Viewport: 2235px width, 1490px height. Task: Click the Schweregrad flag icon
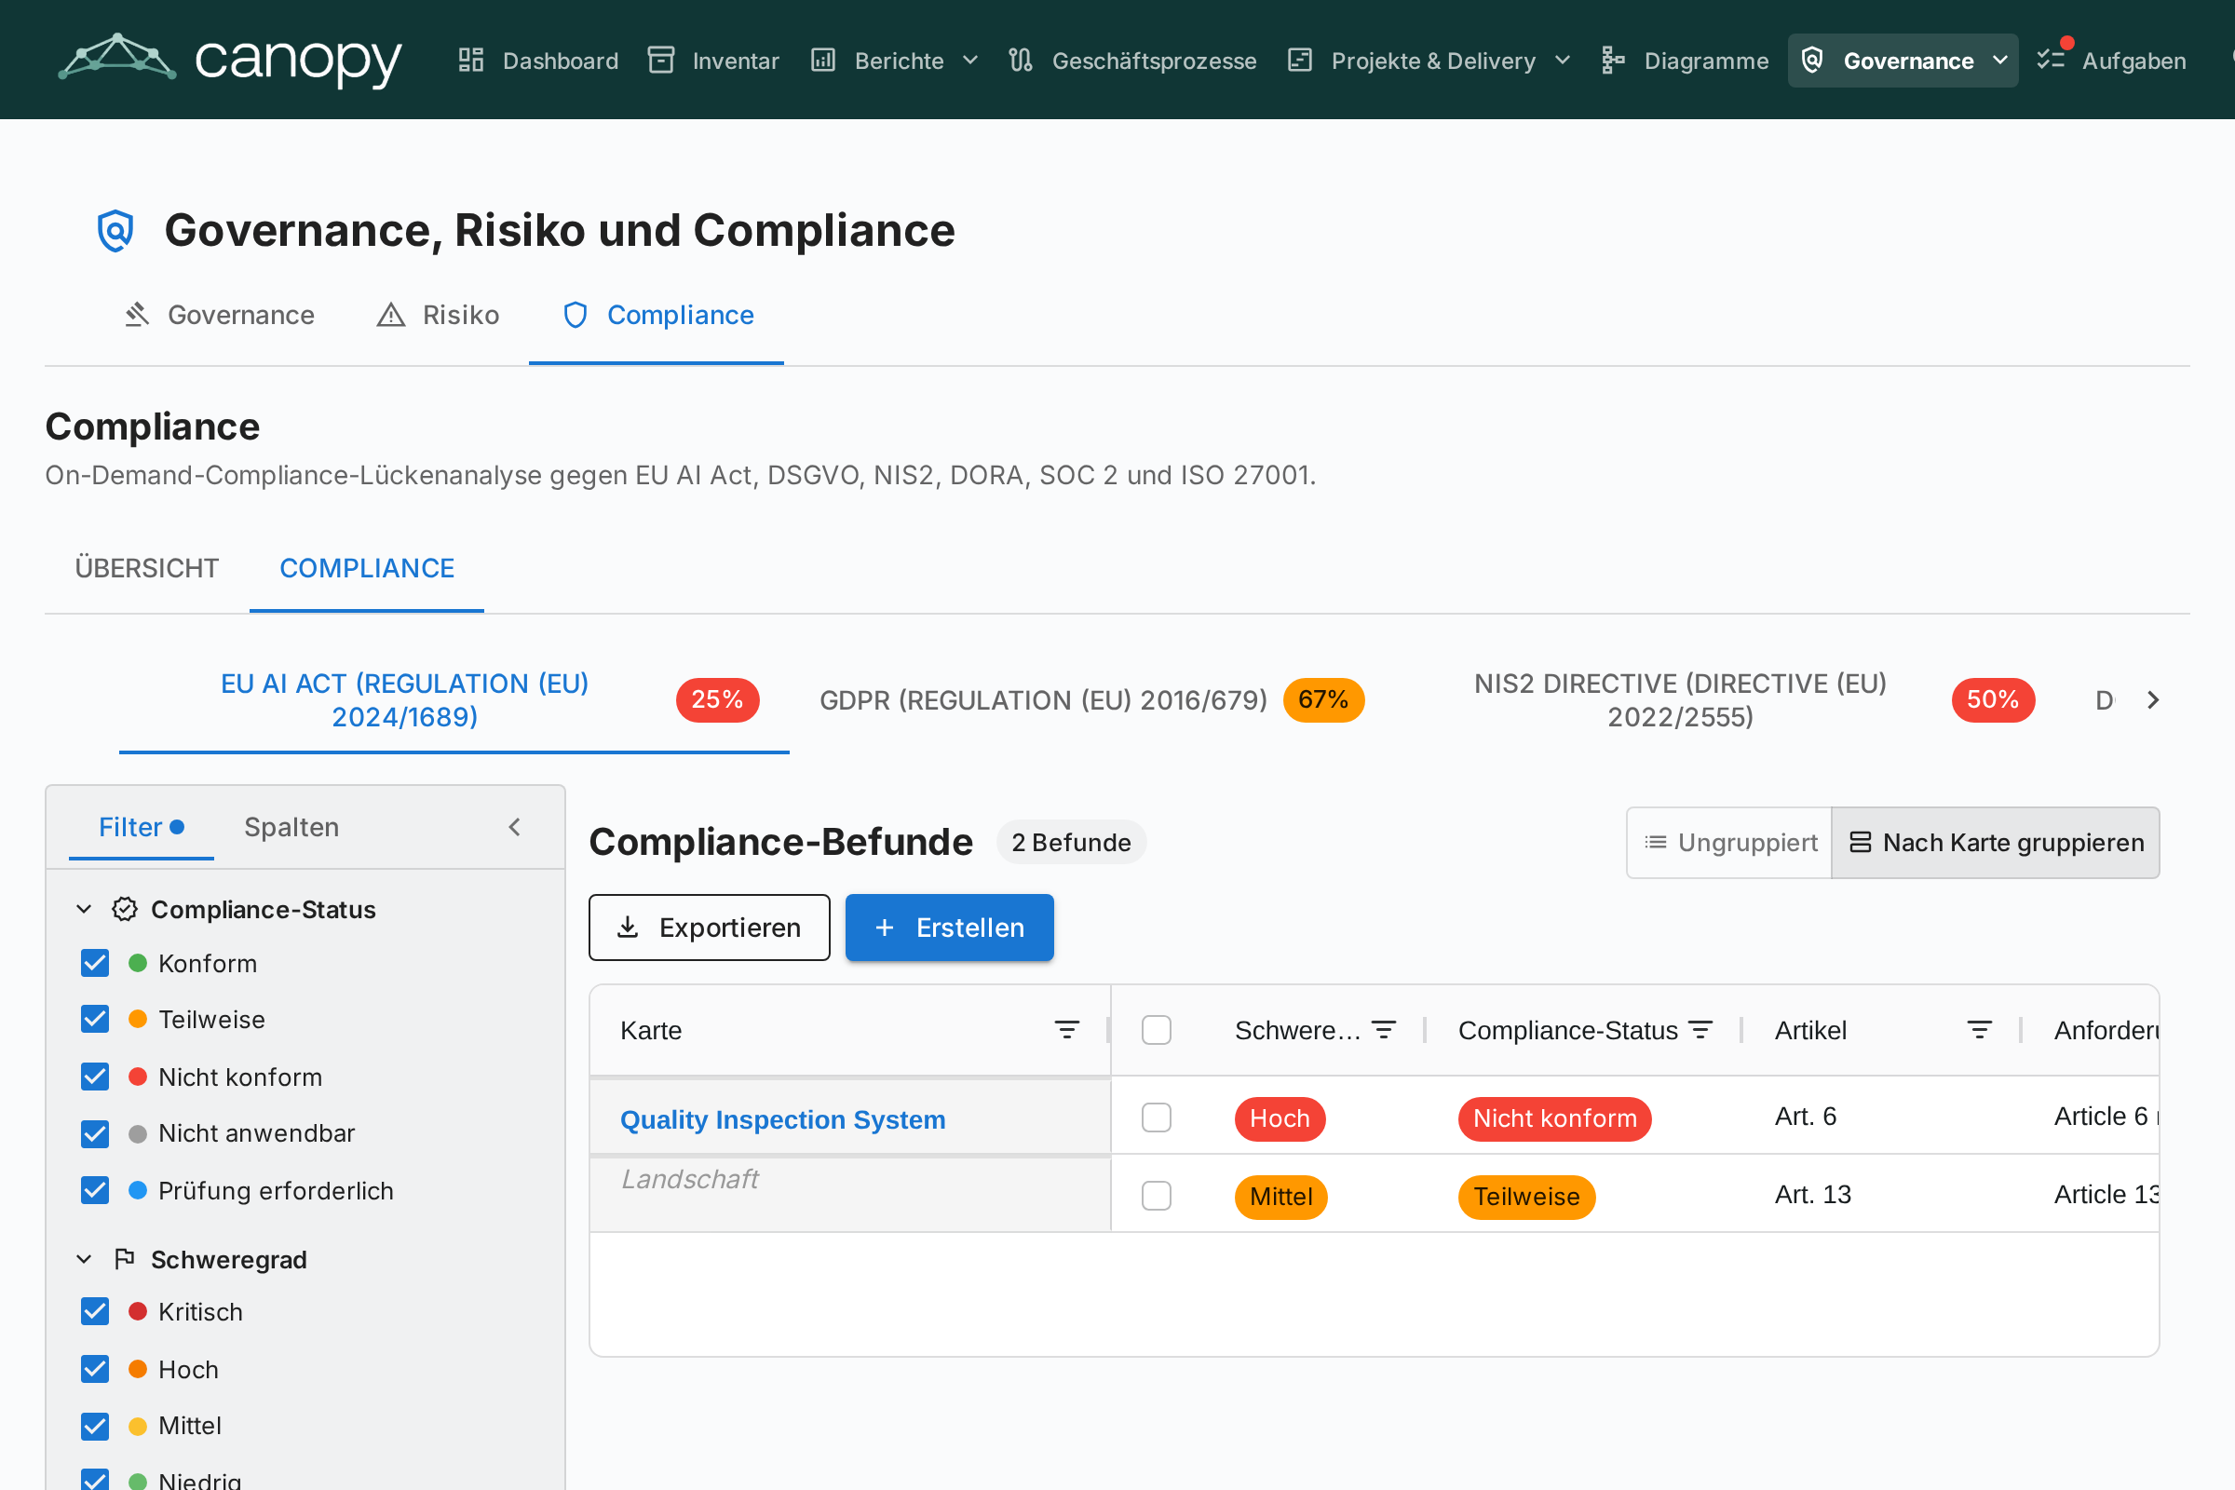pos(125,1259)
